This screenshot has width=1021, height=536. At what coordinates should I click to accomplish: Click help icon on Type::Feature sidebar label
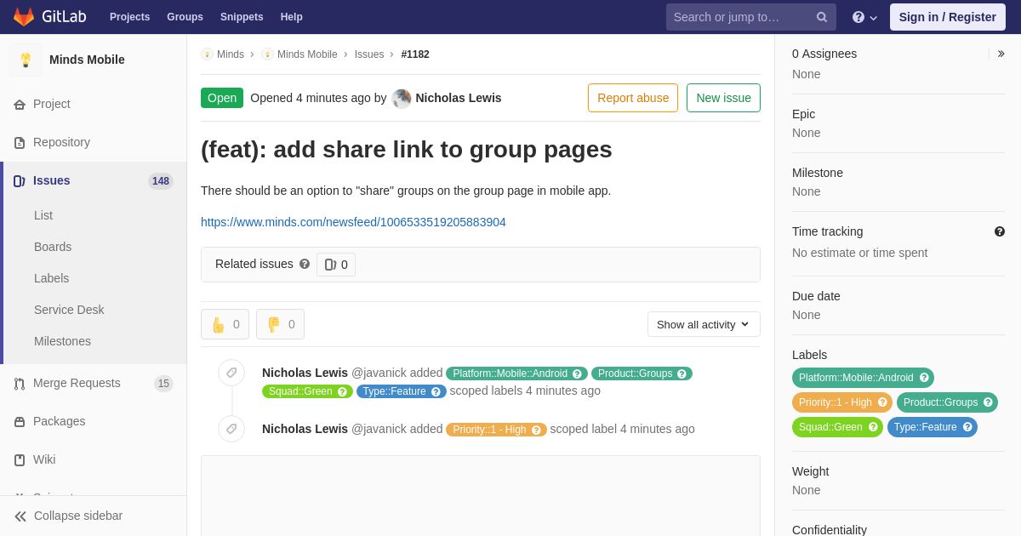click(967, 427)
